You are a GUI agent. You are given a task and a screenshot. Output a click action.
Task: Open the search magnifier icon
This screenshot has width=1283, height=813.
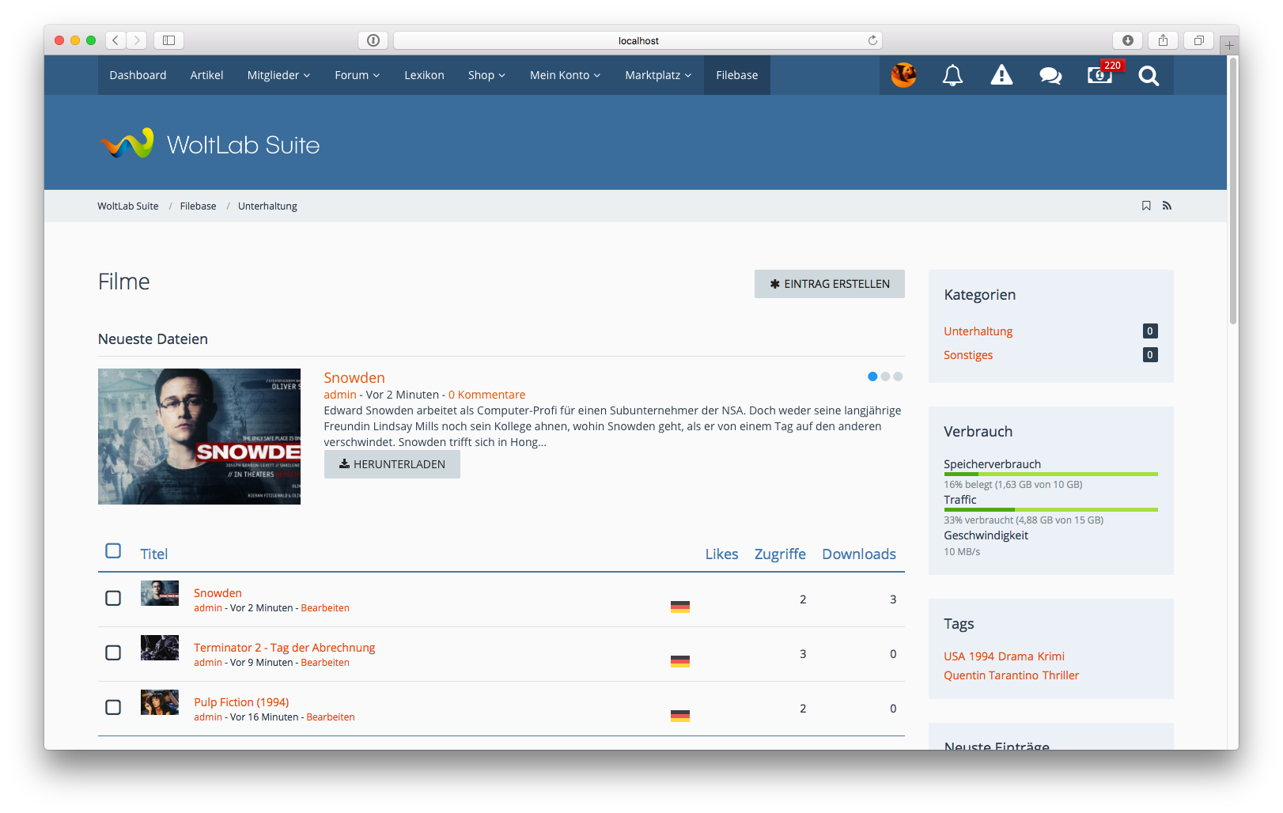1149,76
